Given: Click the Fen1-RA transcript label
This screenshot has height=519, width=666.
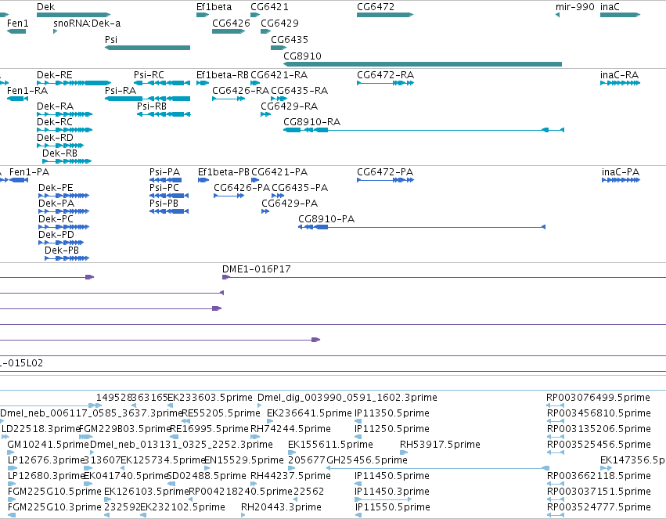Looking at the screenshot, I should pos(27,91).
